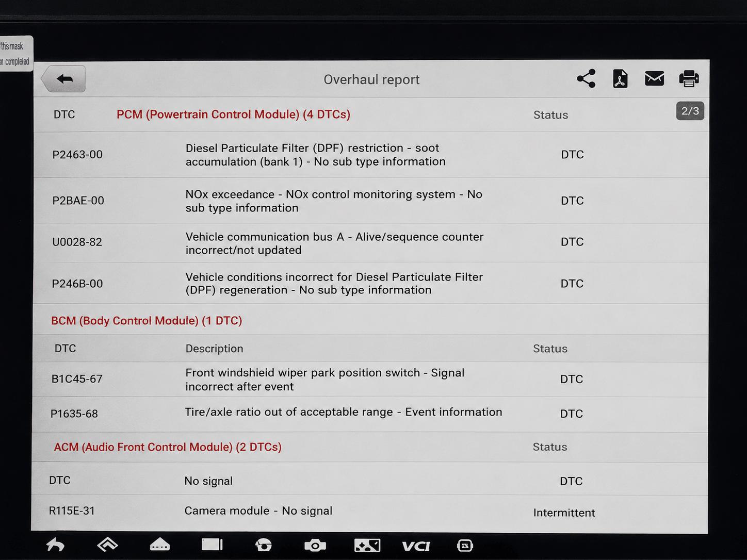Tap the 2/3 page indicator

click(690, 111)
